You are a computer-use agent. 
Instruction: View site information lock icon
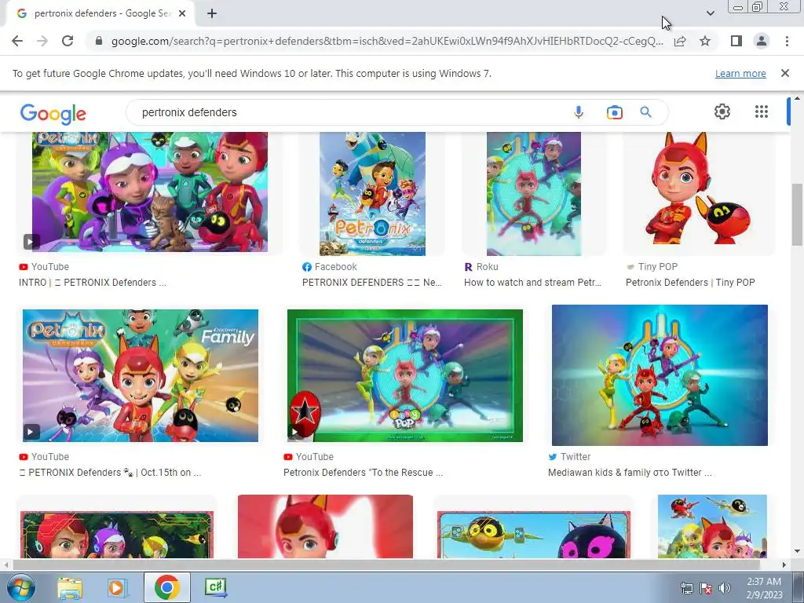[99, 41]
